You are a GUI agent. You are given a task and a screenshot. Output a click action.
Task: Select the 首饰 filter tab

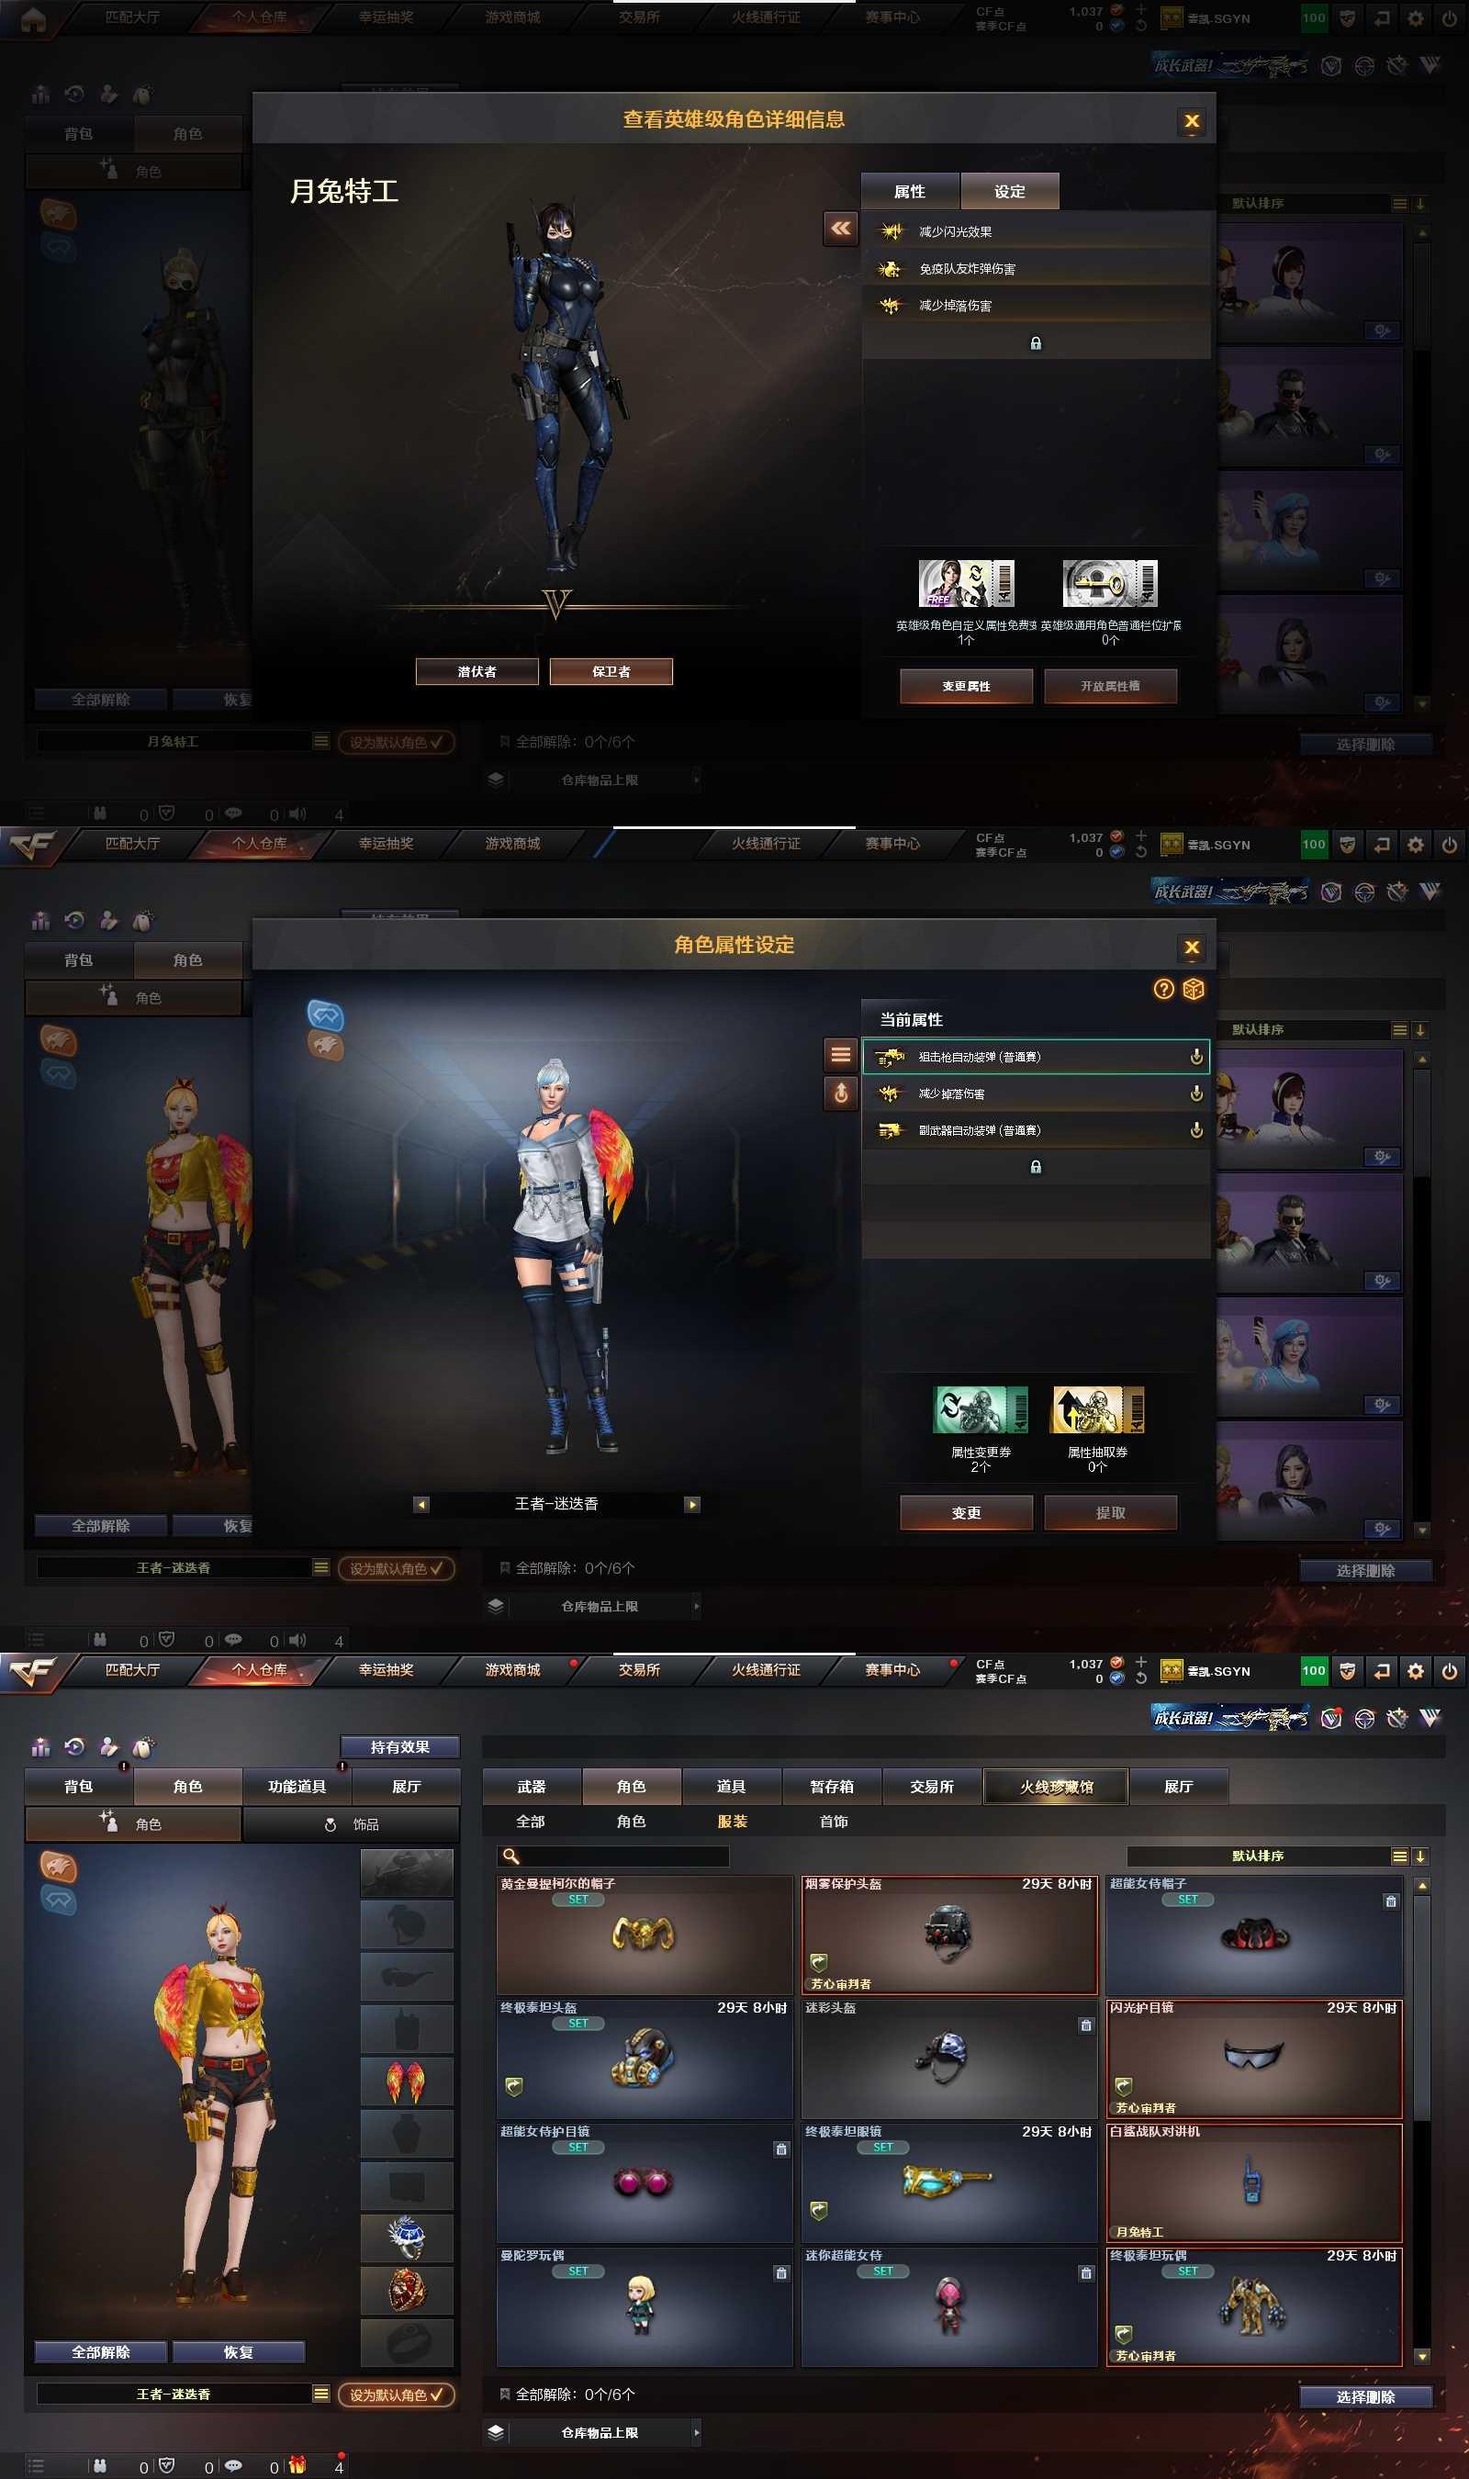[834, 1821]
